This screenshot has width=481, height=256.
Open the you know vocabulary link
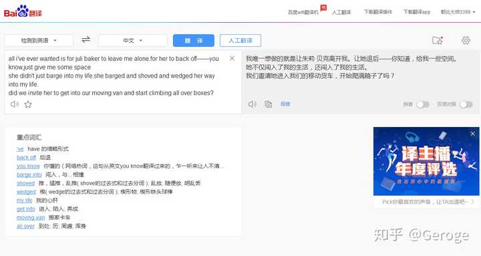[x=28, y=166]
